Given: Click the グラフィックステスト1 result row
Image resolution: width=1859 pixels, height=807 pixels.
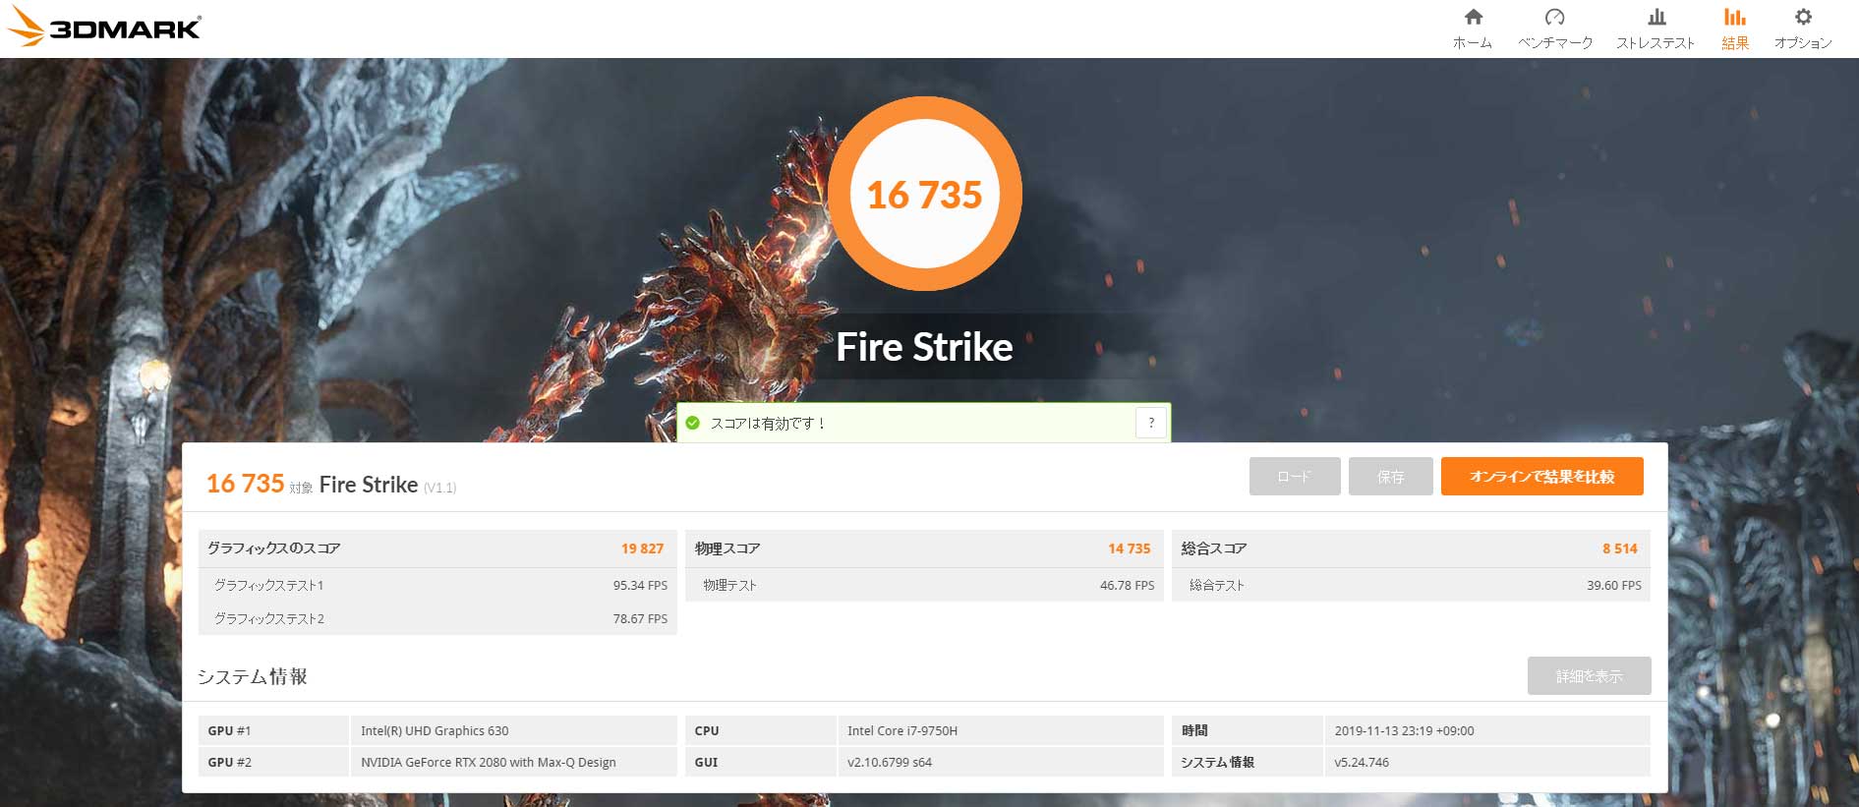Looking at the screenshot, I should (x=437, y=585).
